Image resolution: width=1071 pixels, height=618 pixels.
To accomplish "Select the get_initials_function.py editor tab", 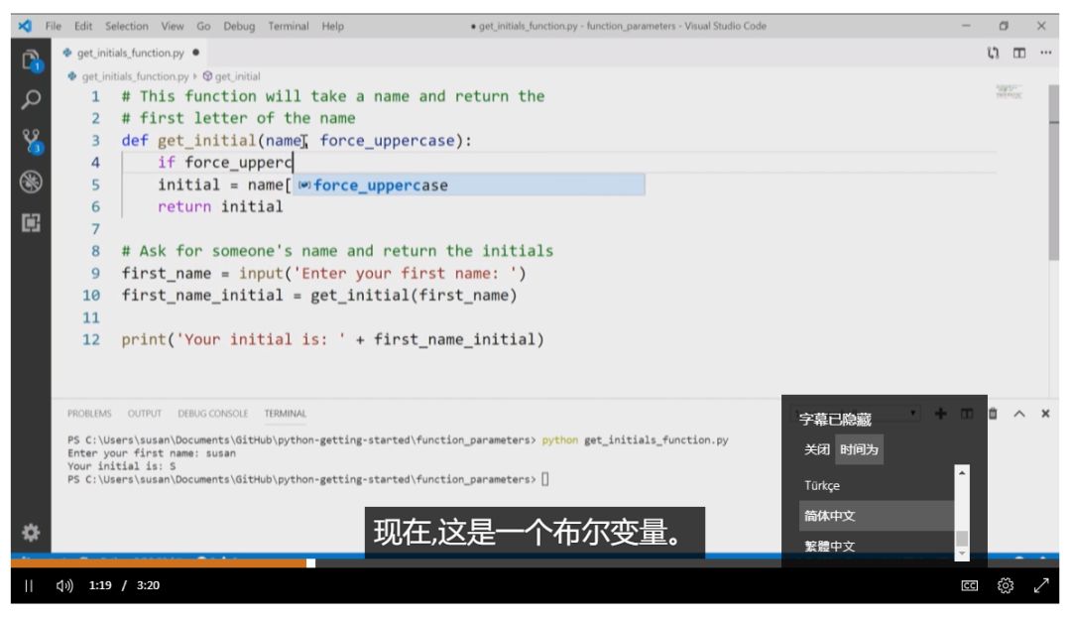I will point(130,53).
